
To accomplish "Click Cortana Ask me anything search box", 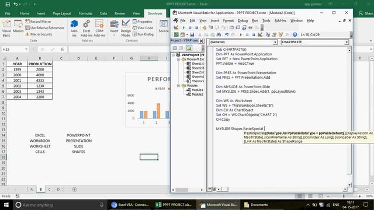I will (x=60, y=205).
